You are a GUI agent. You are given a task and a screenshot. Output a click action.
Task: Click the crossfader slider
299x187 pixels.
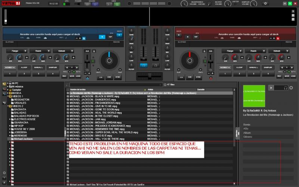pyautogui.click(x=149, y=77)
